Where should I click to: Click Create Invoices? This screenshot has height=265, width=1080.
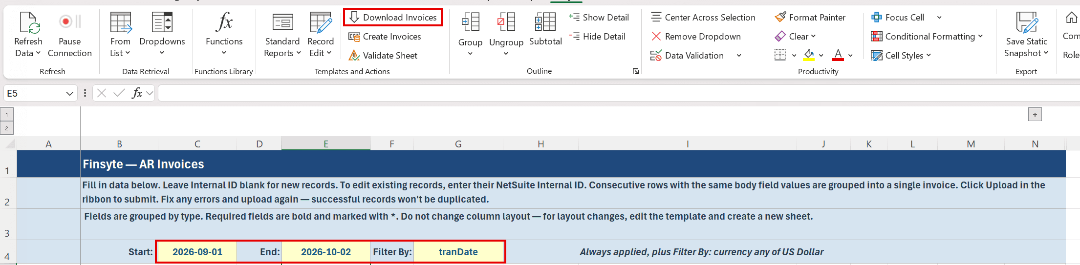pyautogui.click(x=385, y=37)
